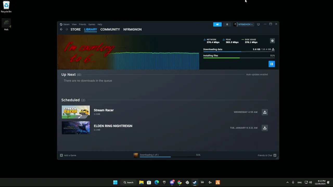The image size is (333, 187).
Task: Open the orange app icon in taskbar
Action: pyautogui.click(x=218, y=182)
